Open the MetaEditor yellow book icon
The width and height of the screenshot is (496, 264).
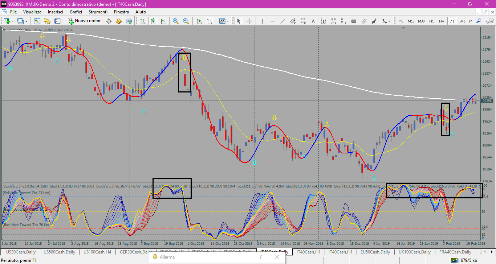click(x=119, y=21)
